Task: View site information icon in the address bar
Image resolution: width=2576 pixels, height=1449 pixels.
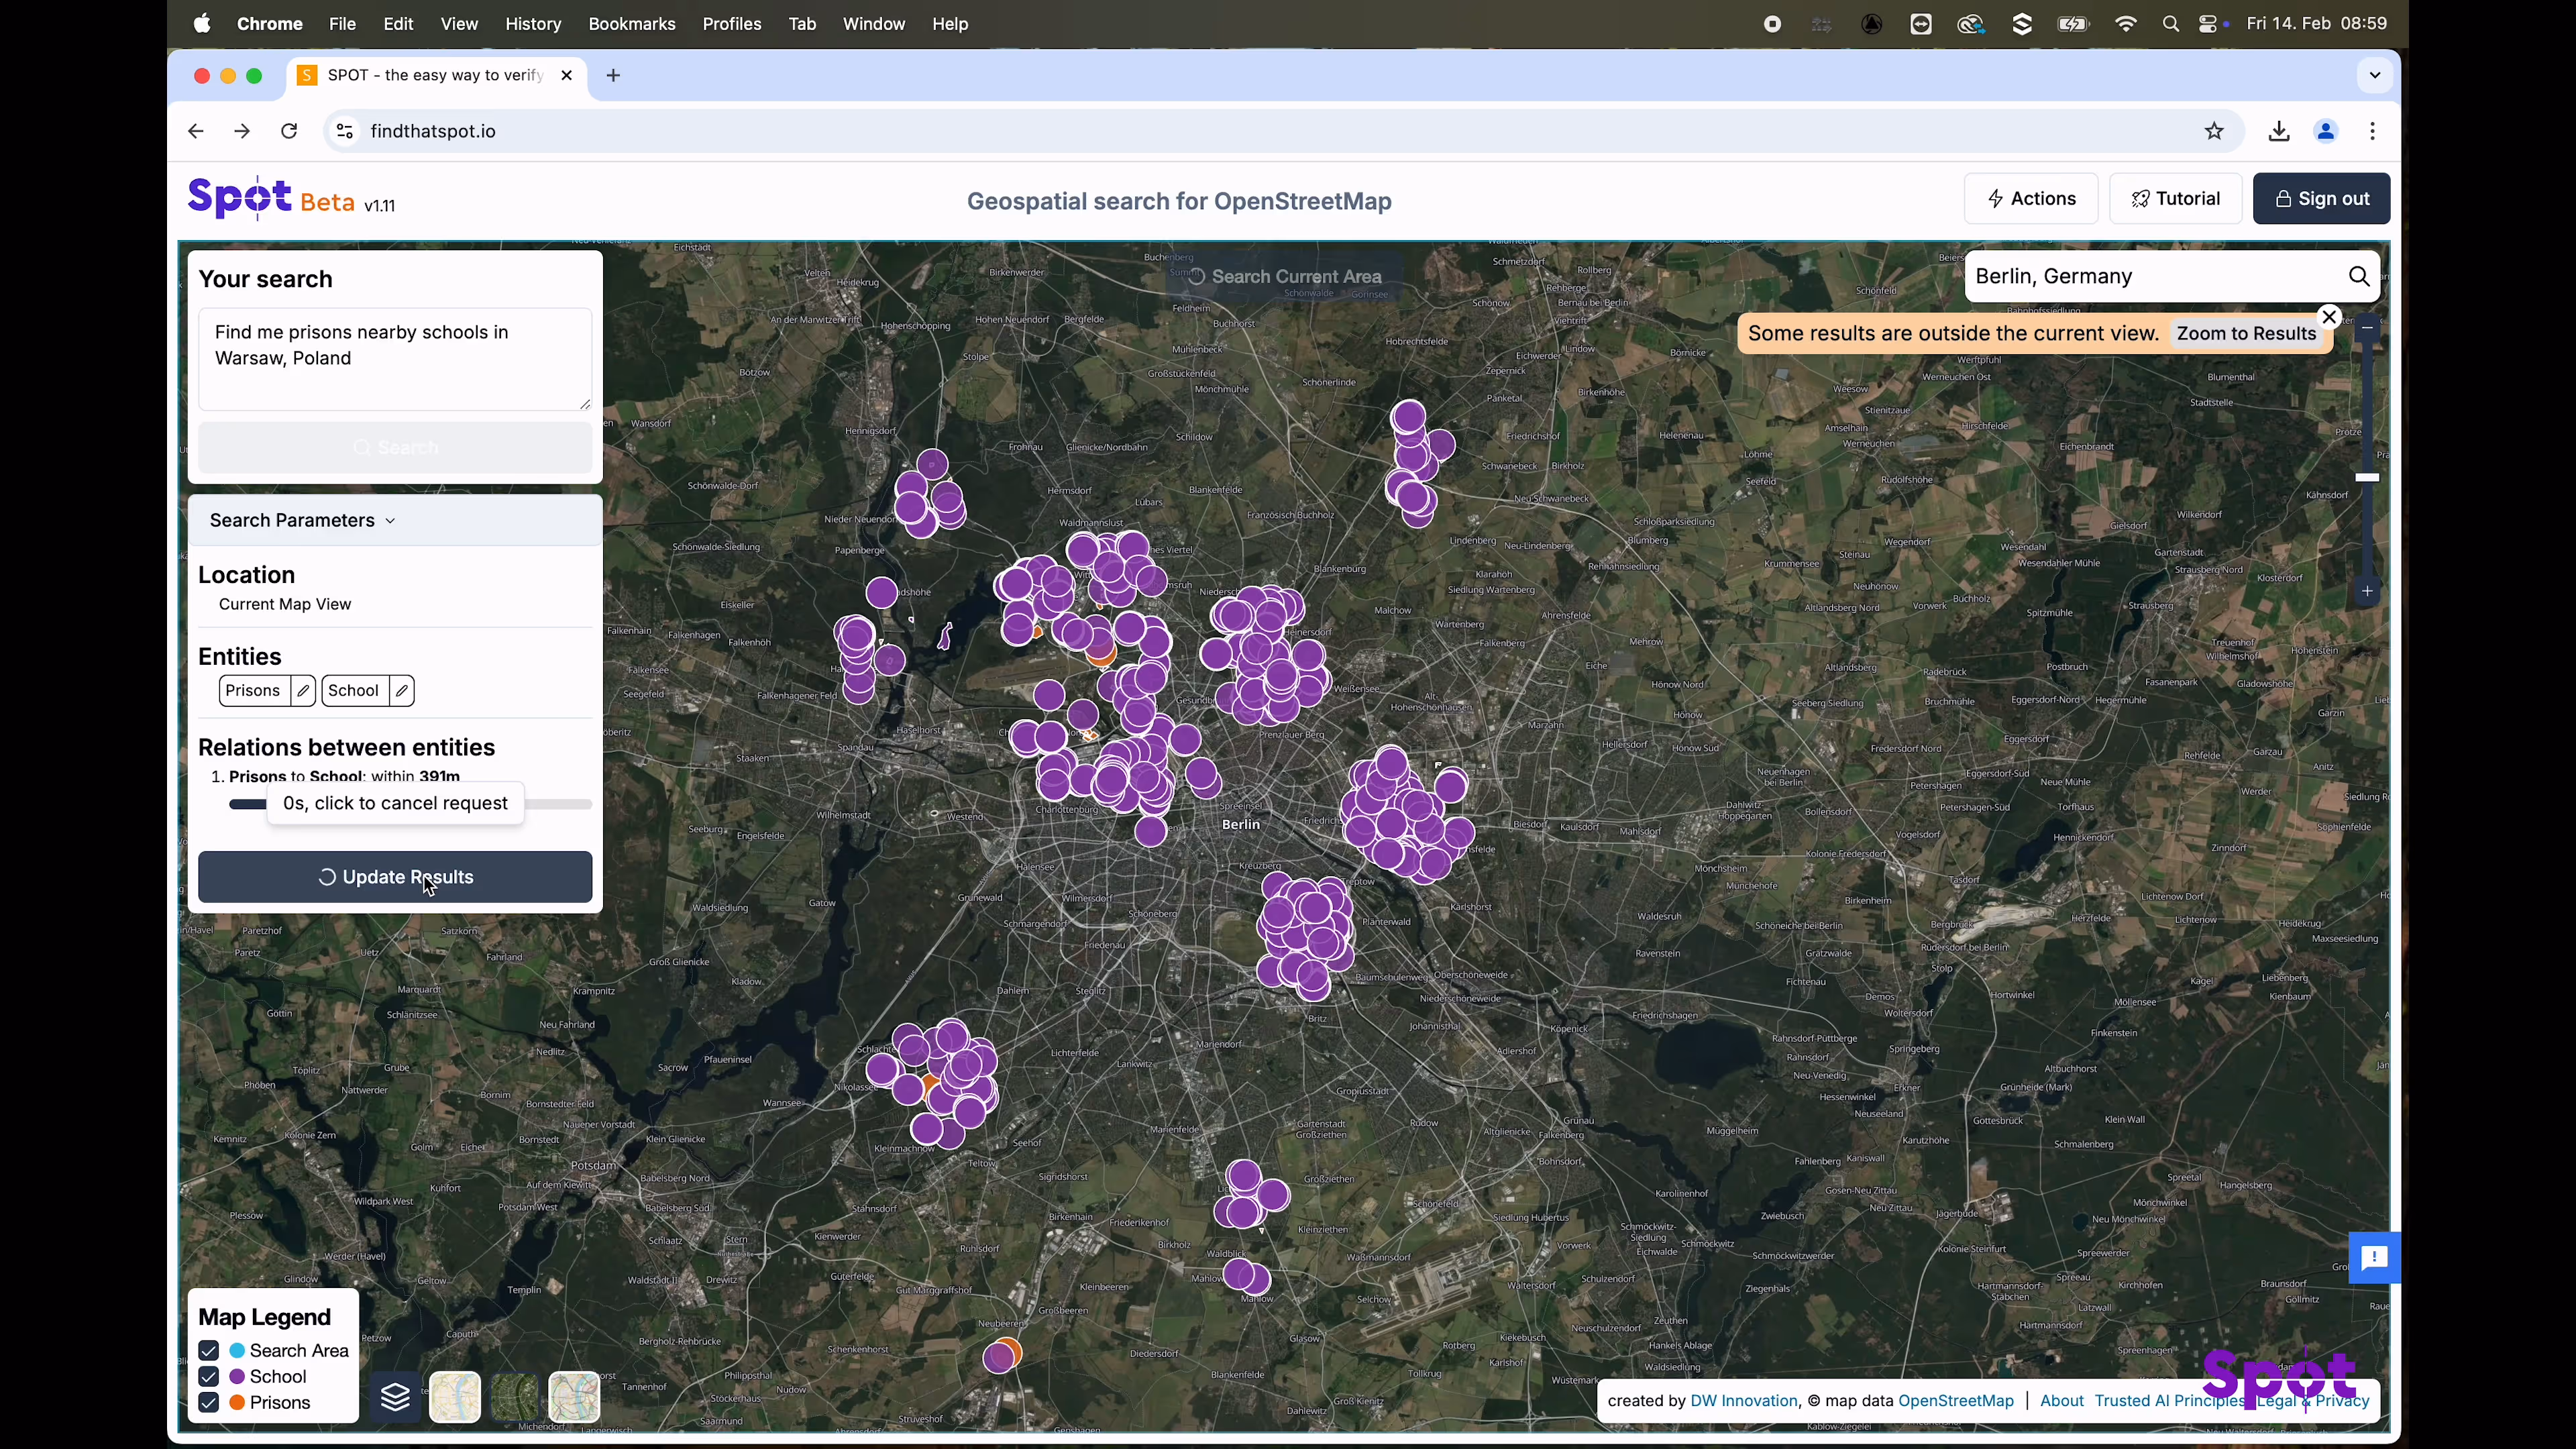Action: (344, 131)
